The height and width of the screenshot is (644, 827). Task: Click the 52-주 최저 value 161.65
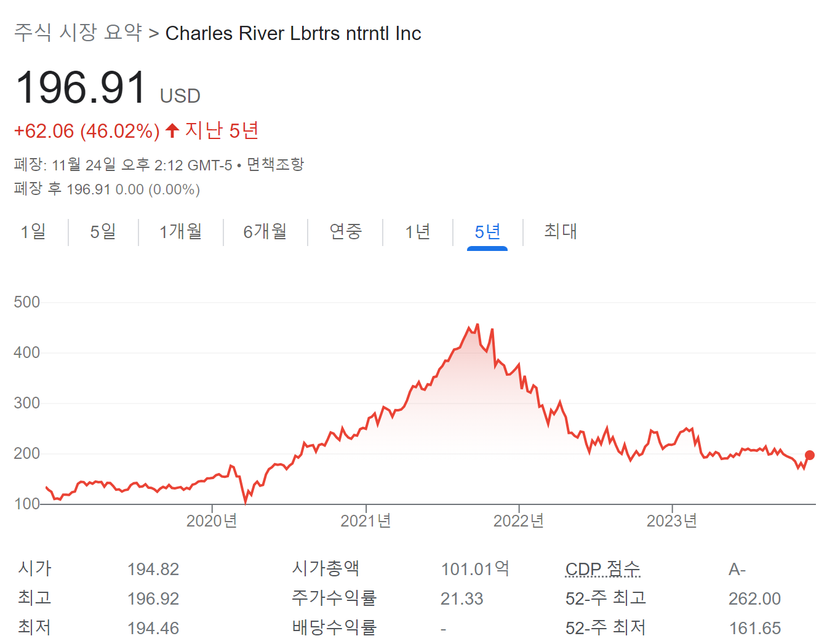coord(755,628)
